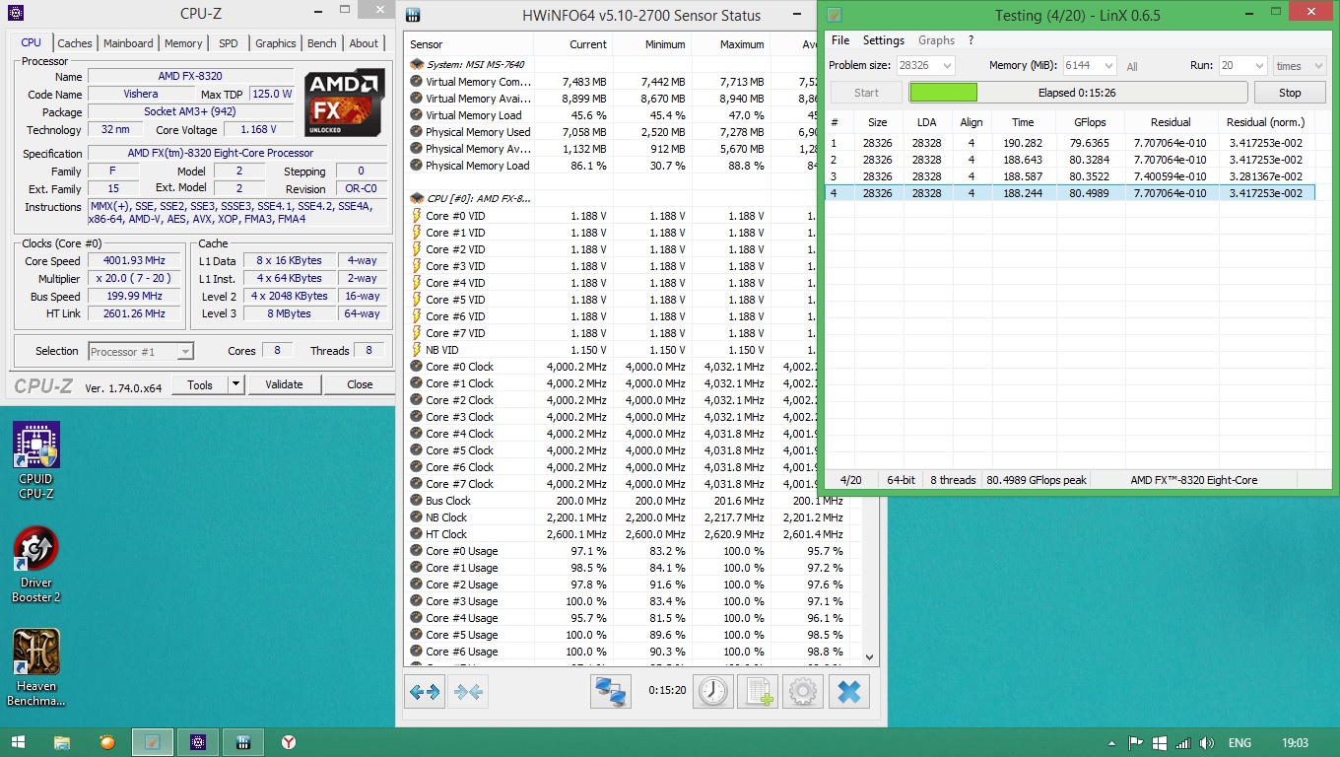Show hidden tray icons arrow
This screenshot has height=757, width=1340.
point(1112,742)
